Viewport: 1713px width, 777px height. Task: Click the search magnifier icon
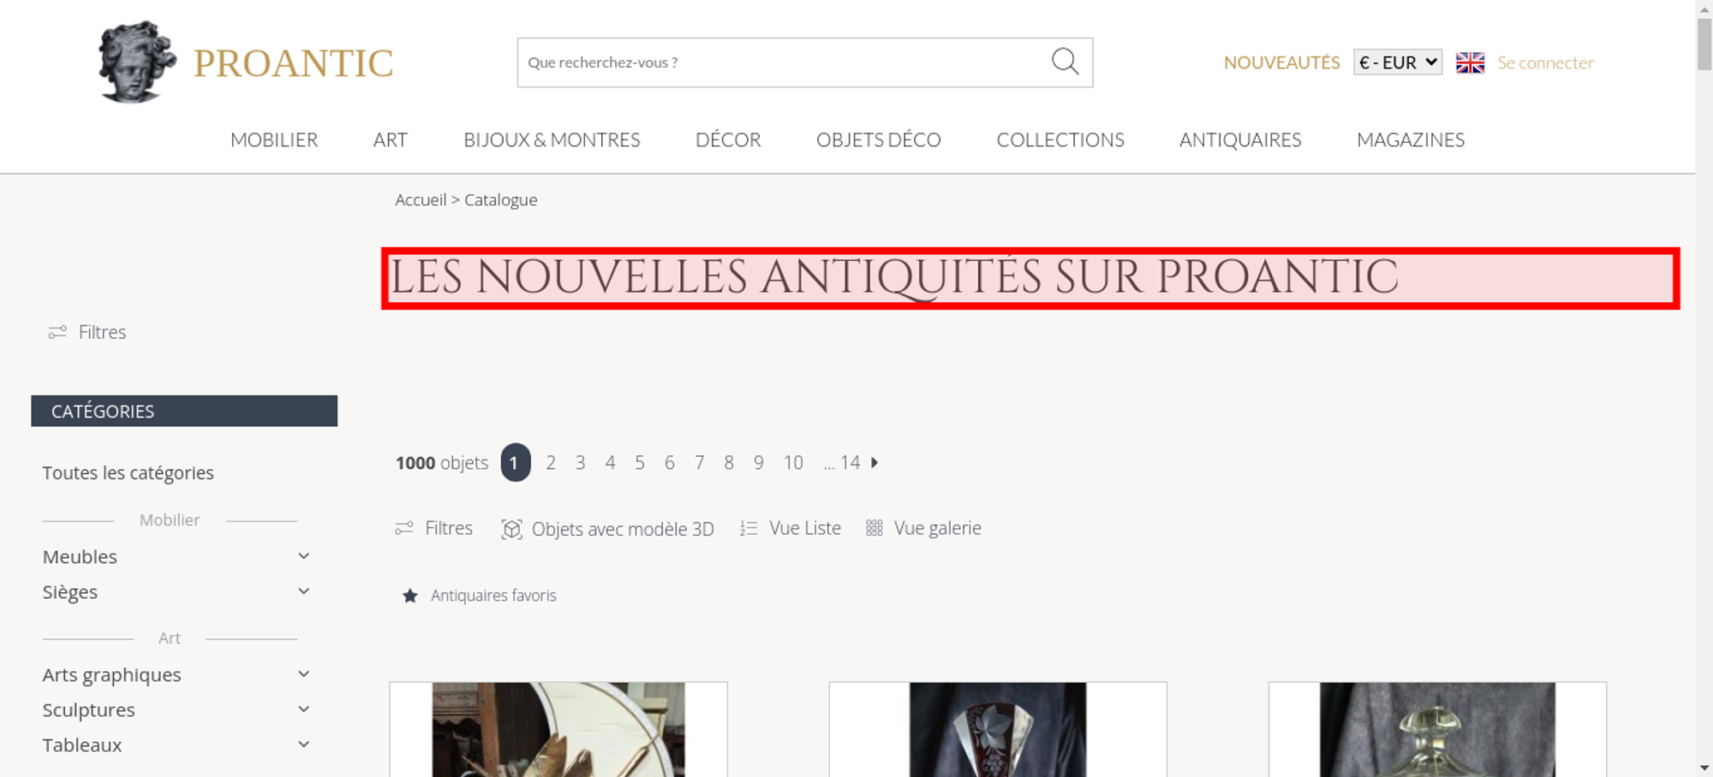point(1065,62)
